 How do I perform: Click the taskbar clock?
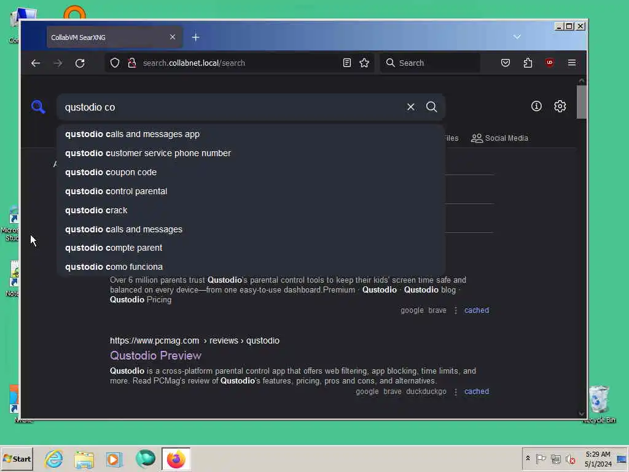coord(598,458)
